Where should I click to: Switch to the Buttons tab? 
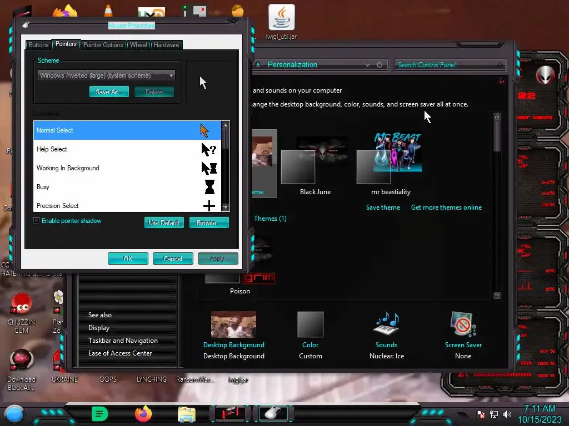click(38, 45)
